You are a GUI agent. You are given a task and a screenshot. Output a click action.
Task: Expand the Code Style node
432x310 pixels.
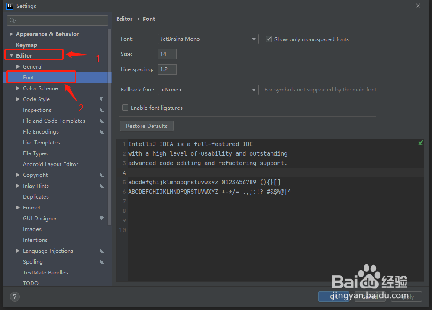click(x=18, y=99)
